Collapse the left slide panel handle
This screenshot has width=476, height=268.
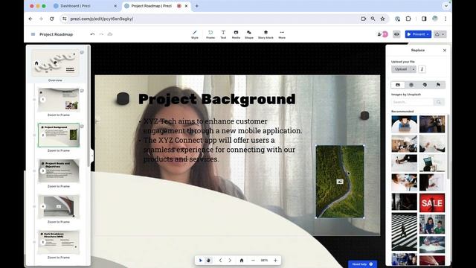[x=92, y=156]
